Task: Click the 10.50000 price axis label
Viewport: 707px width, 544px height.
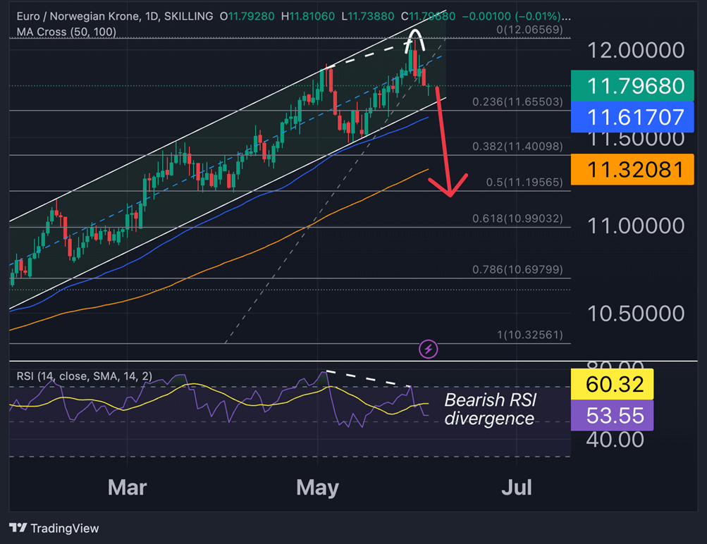Action: click(x=636, y=314)
